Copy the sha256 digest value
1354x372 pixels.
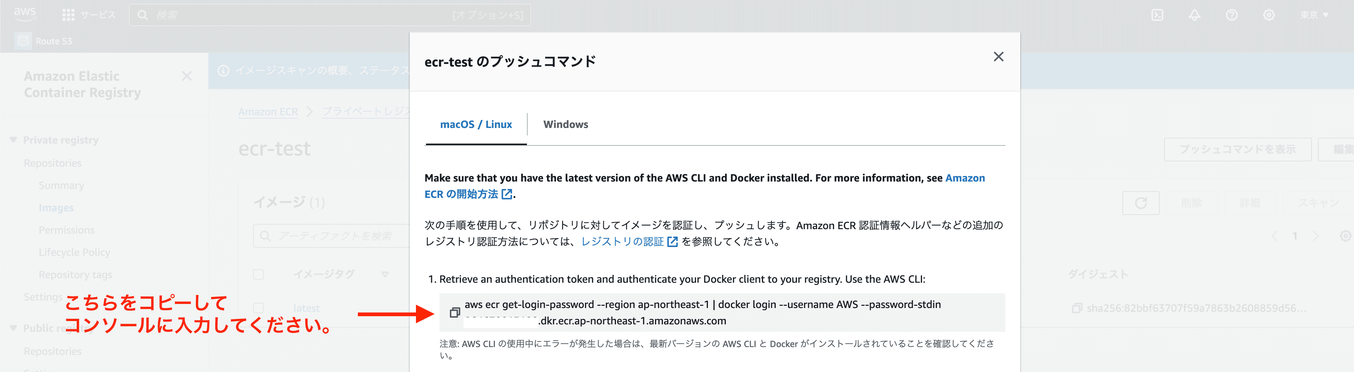1077,308
